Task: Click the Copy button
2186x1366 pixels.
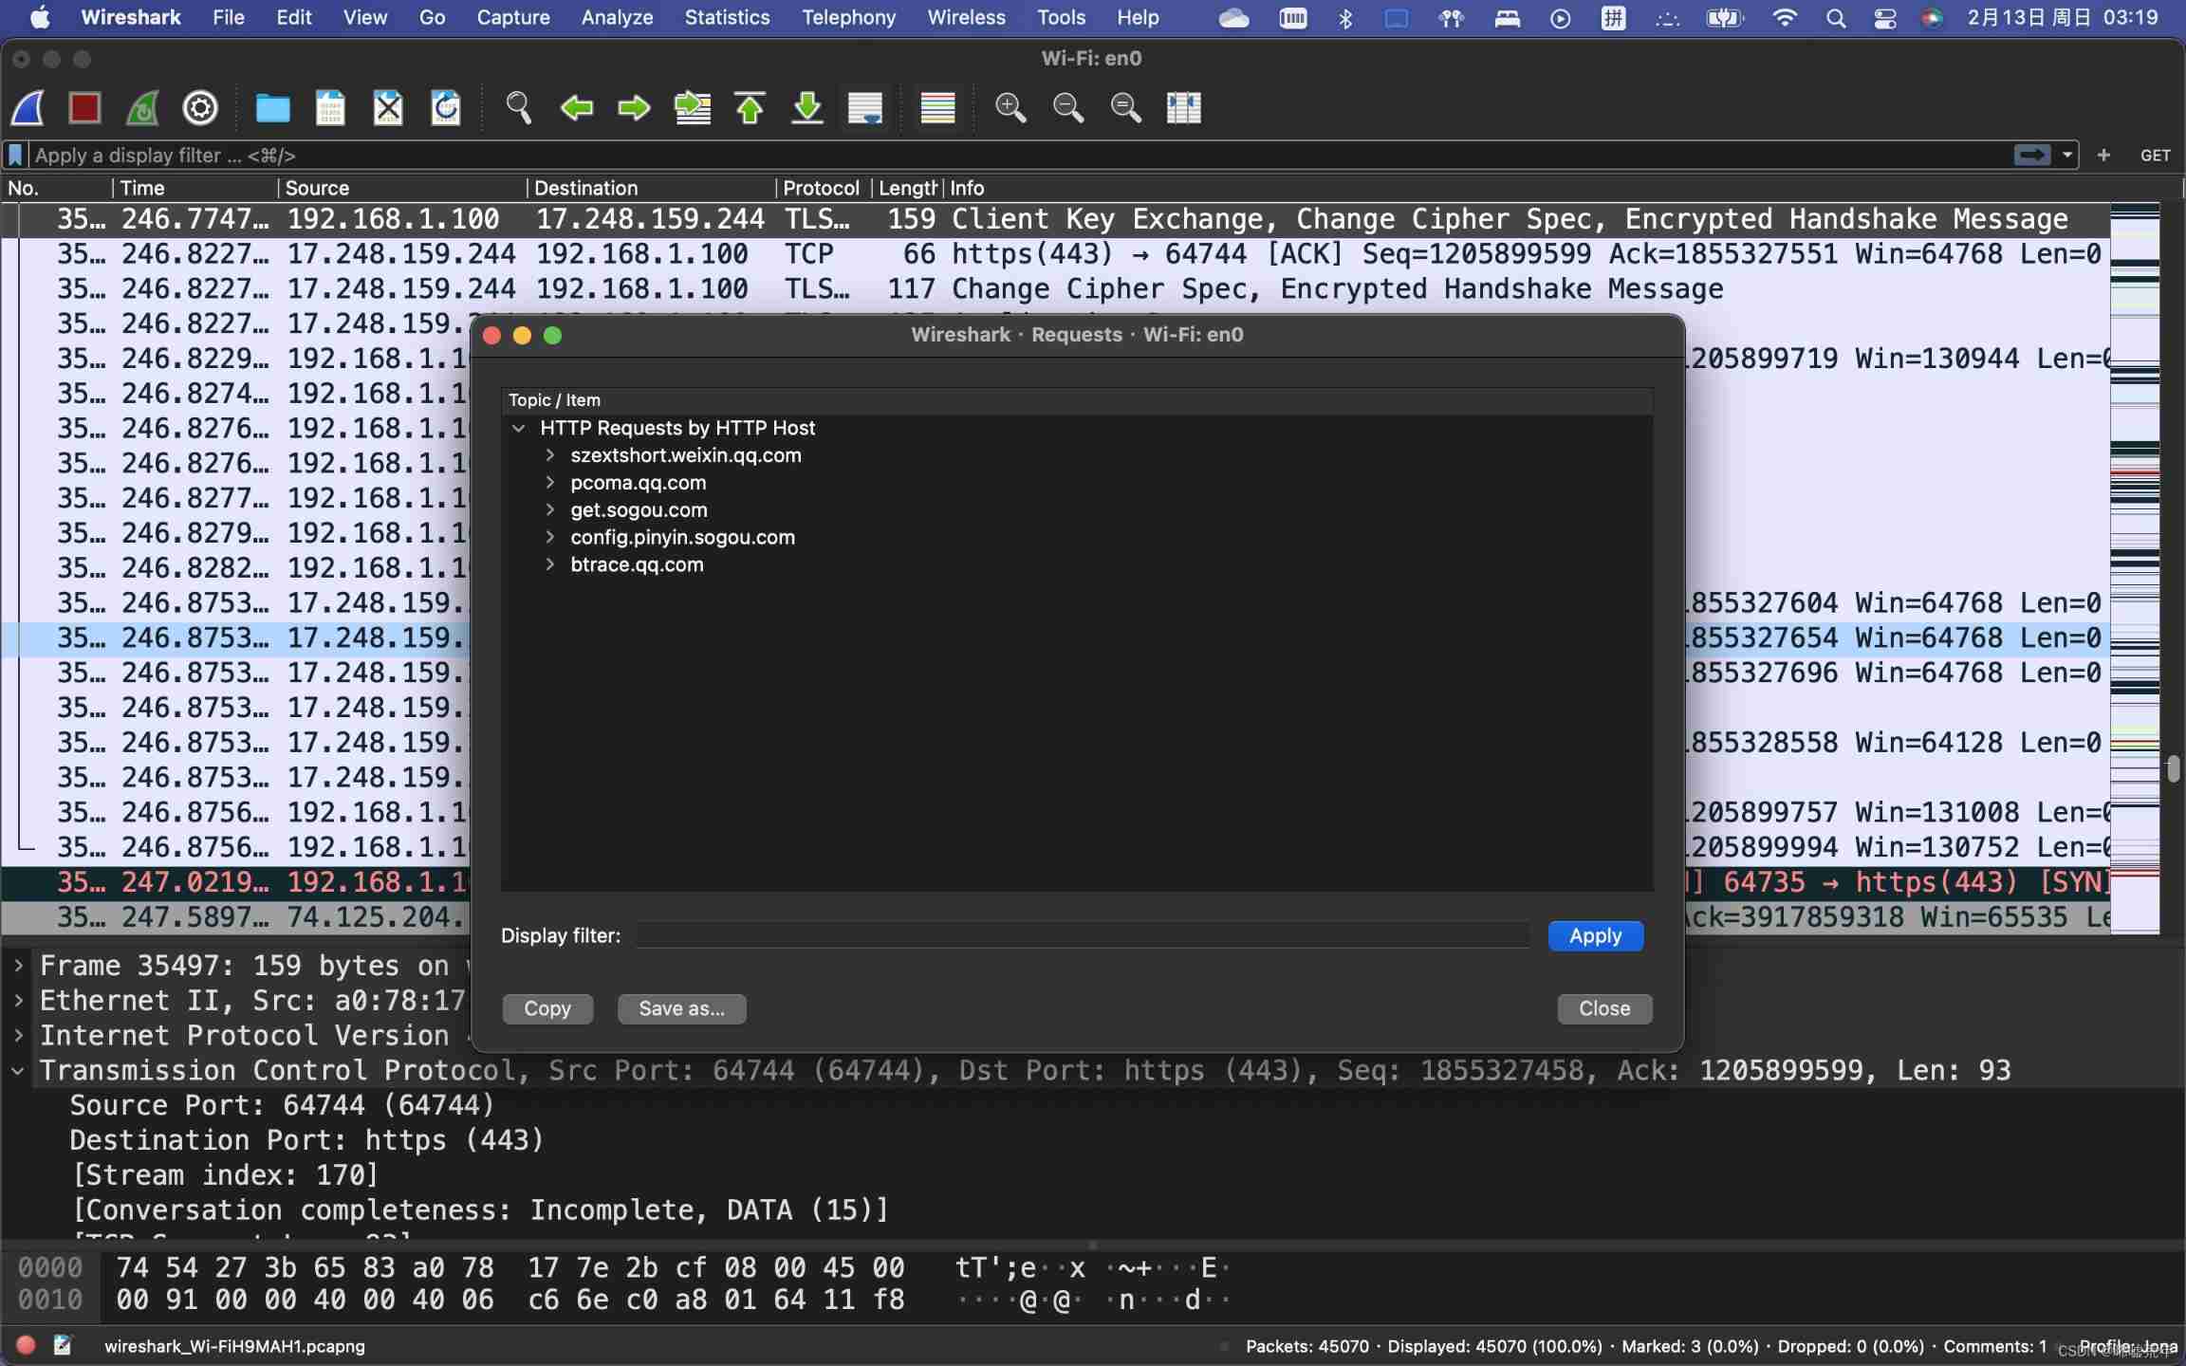Action: click(547, 1008)
